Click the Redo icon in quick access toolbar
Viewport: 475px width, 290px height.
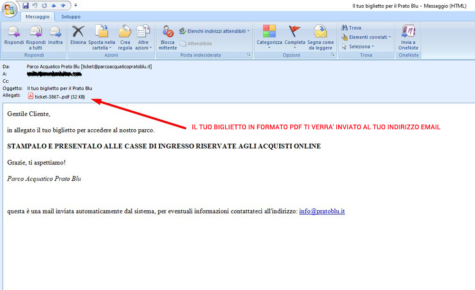(44, 5)
